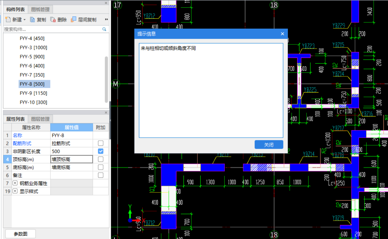Viewport: 388px width, 239px height.
Task: Click the axis M grid bubble
Action: pyautogui.click(x=116, y=83)
